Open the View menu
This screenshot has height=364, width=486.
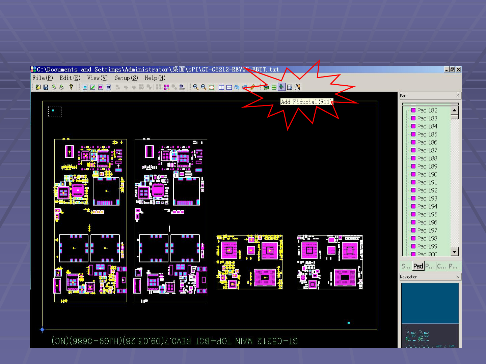(x=97, y=78)
